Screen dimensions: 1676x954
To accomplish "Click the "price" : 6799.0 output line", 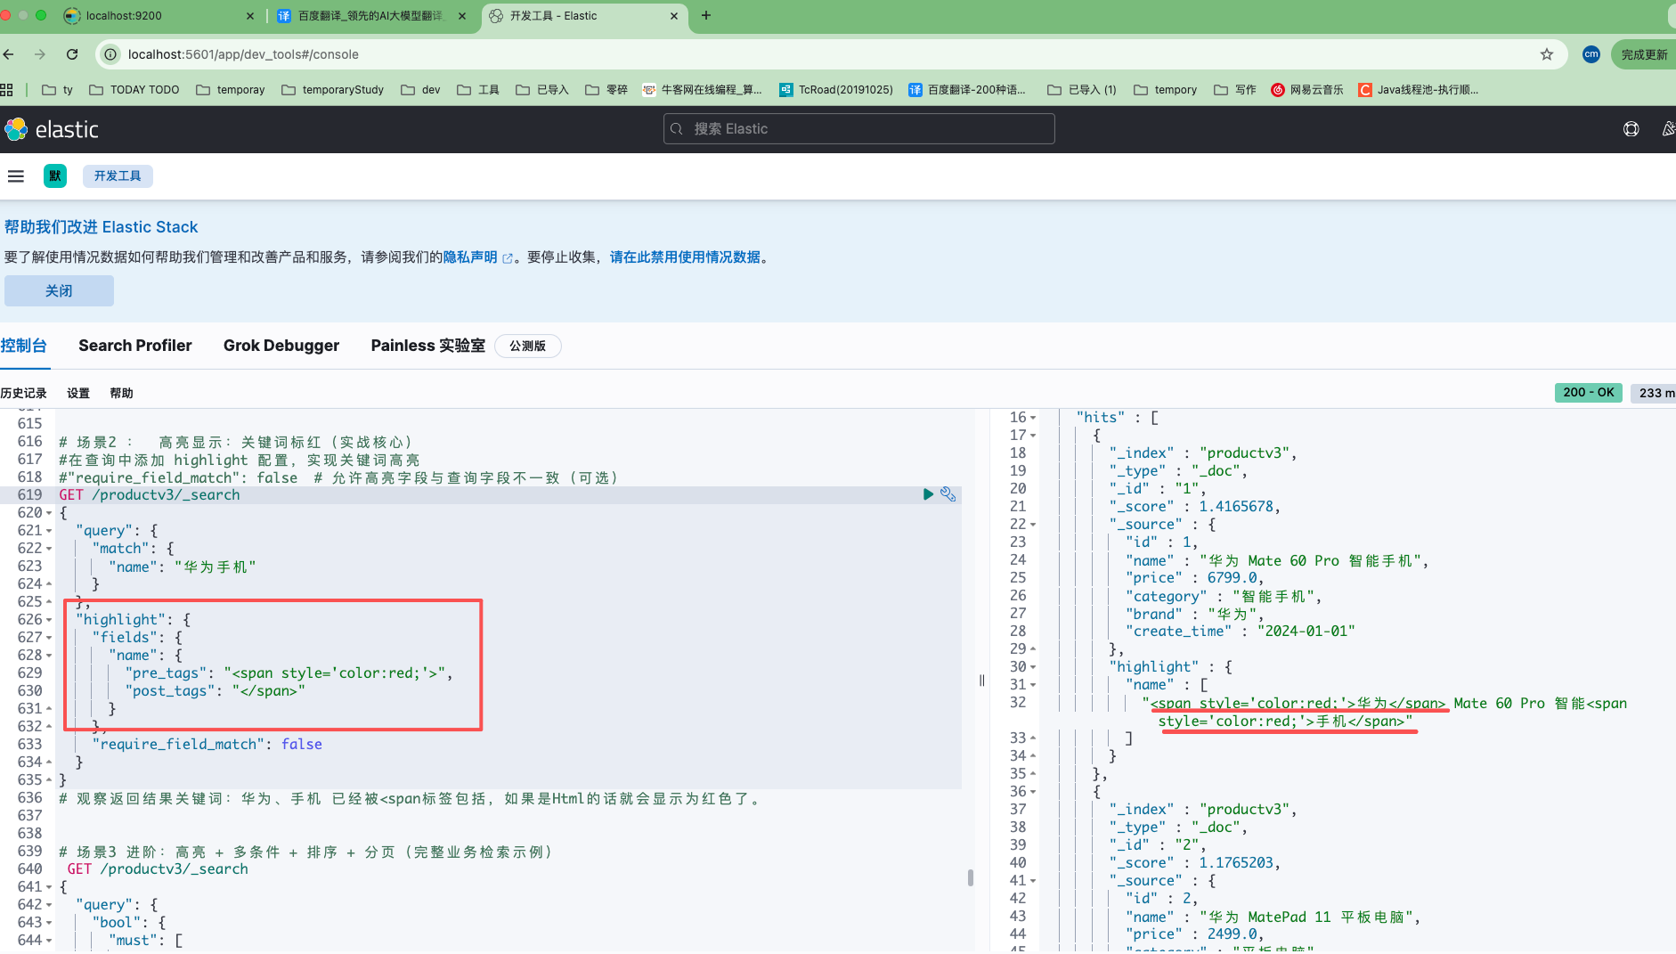I will pos(1194,578).
